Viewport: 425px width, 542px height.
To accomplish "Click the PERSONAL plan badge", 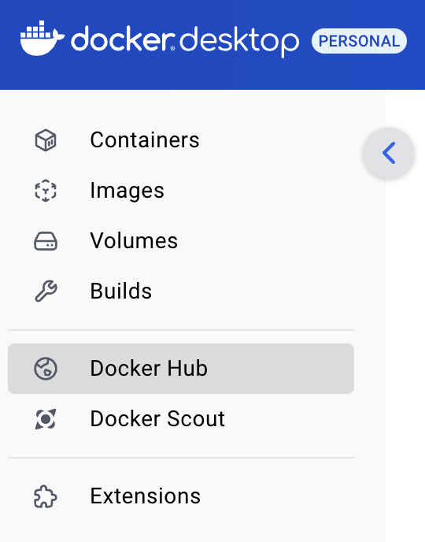I will point(359,41).
